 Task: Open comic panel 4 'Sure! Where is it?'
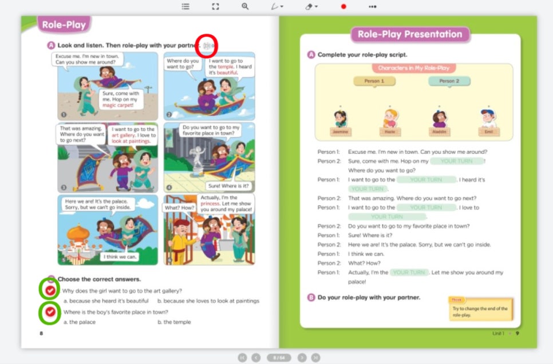pyautogui.click(x=209, y=157)
